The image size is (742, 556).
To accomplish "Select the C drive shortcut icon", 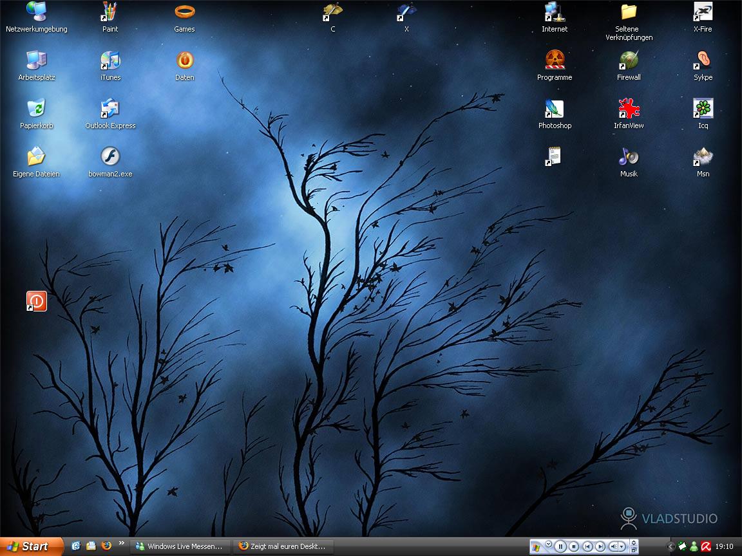I will pos(332,17).
